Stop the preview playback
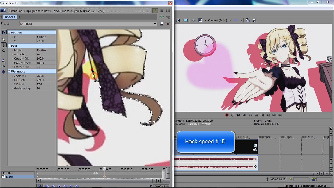This screenshot has width=334, height=188. pyautogui.click(x=256, y=115)
